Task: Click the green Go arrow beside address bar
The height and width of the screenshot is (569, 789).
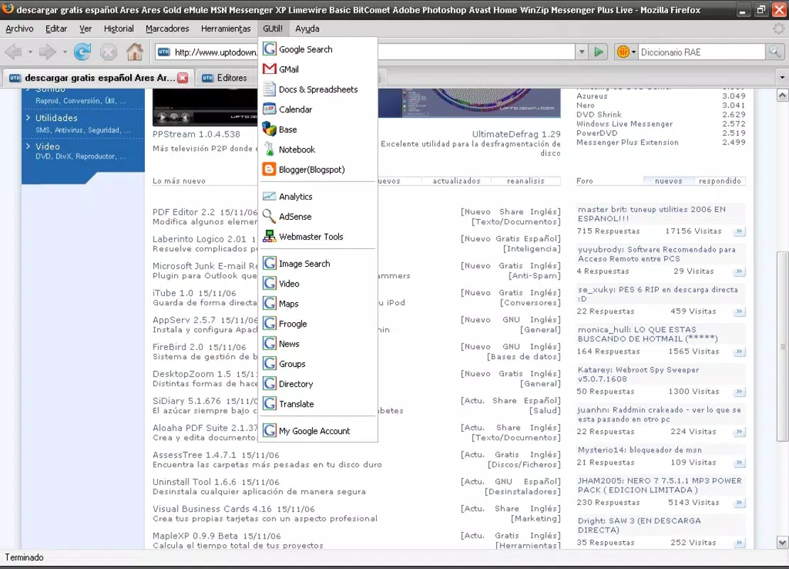Action: (599, 52)
